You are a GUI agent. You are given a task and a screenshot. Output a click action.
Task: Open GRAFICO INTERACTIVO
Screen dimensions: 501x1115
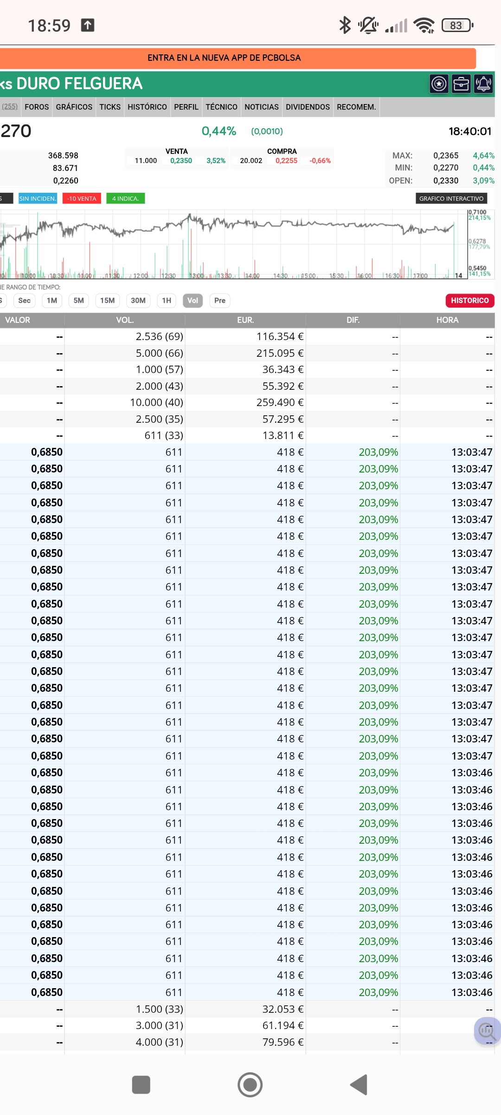[451, 198]
